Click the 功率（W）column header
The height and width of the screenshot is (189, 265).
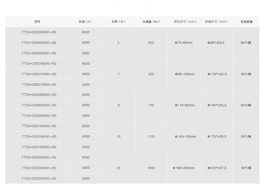tap(118, 22)
